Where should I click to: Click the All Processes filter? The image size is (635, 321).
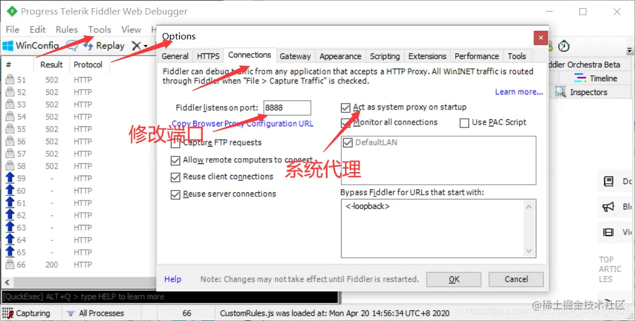click(x=95, y=313)
